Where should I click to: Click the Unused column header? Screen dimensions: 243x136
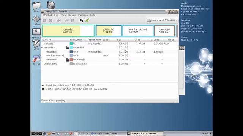[155, 40]
